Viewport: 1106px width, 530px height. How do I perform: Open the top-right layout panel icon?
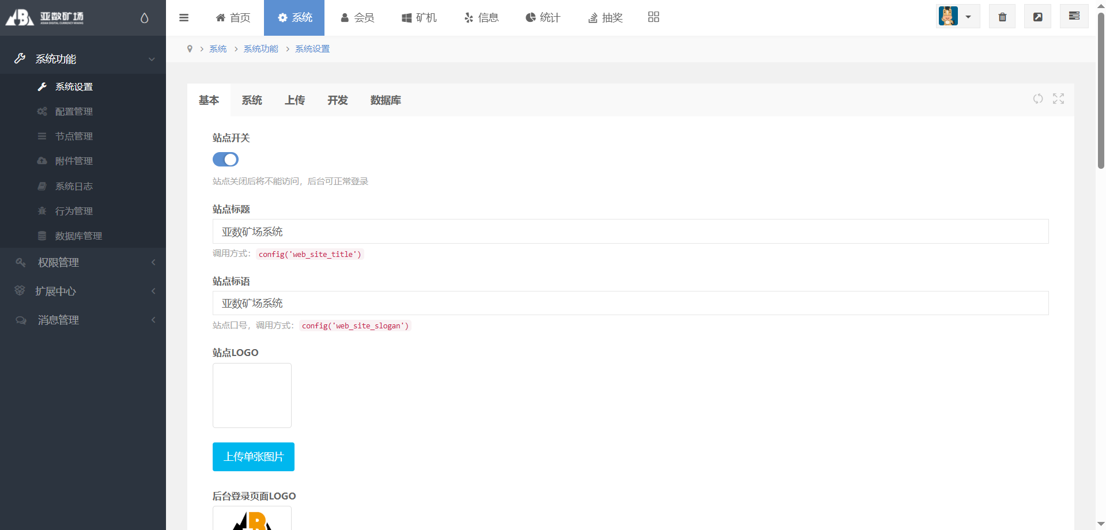(1074, 16)
